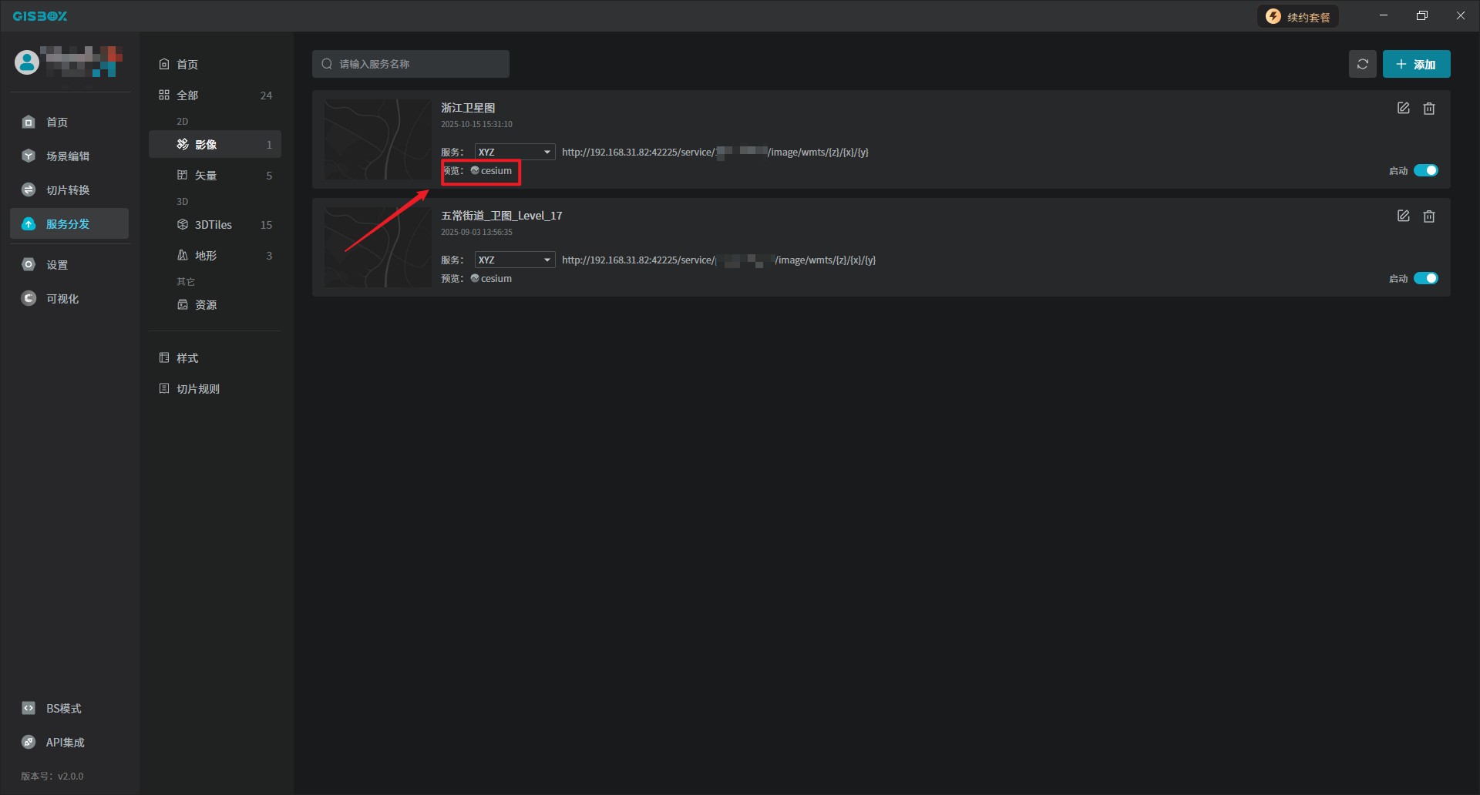Disable the 浙江卫星图 service toggle
The height and width of the screenshot is (795, 1480).
[1425, 171]
